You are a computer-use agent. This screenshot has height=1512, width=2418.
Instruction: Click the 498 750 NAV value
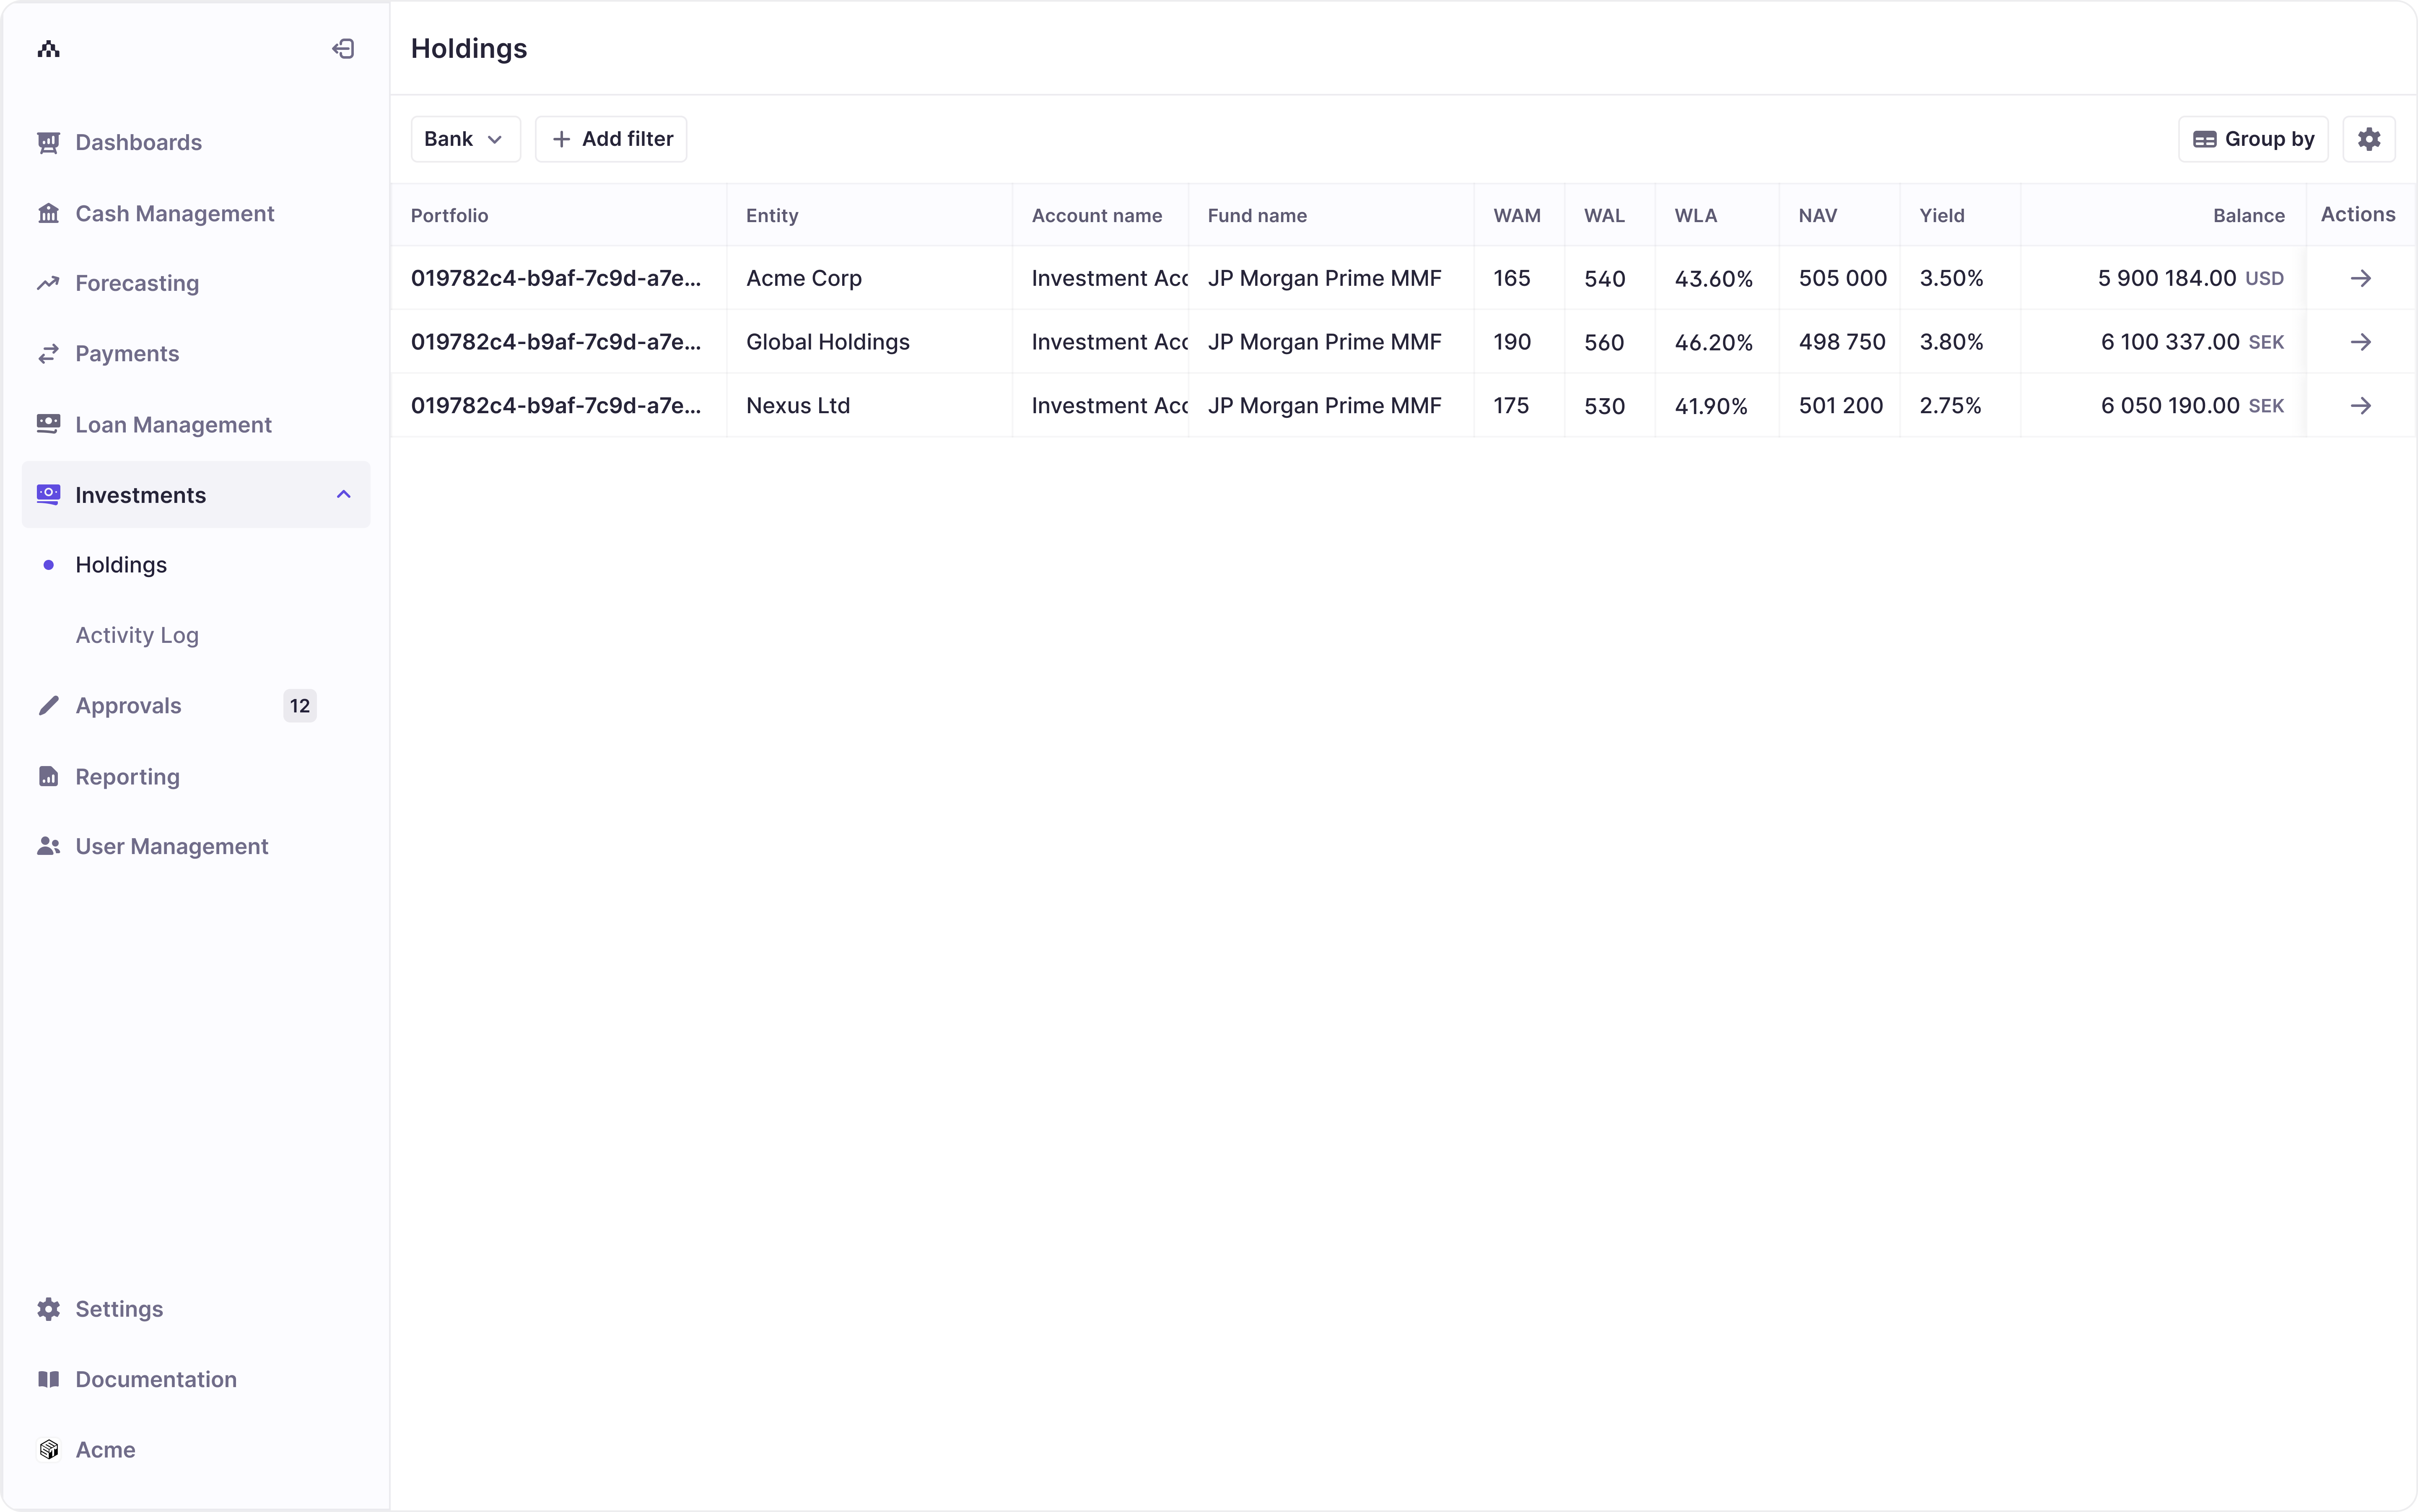(x=1842, y=342)
